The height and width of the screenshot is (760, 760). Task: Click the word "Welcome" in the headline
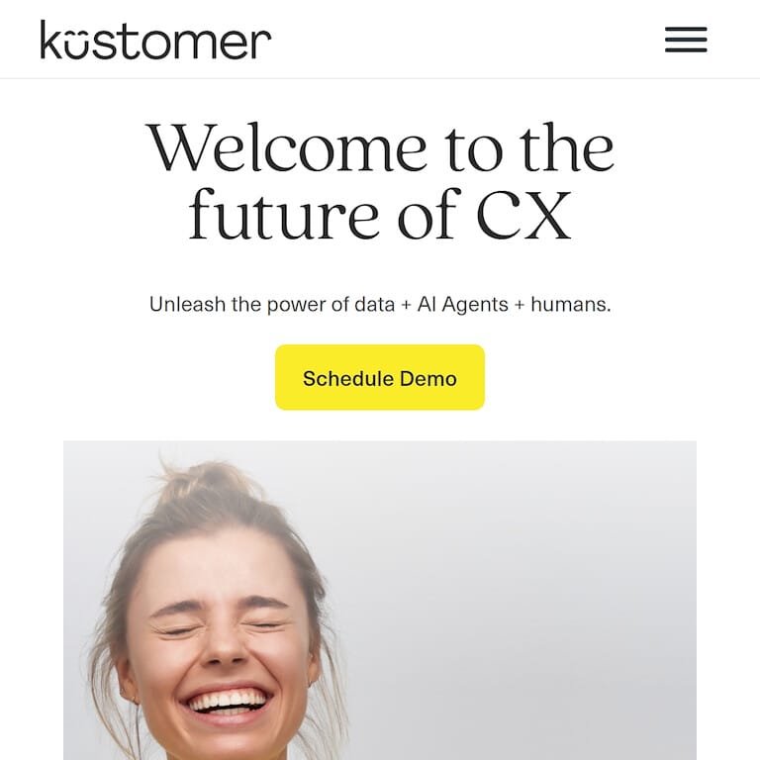(x=287, y=147)
